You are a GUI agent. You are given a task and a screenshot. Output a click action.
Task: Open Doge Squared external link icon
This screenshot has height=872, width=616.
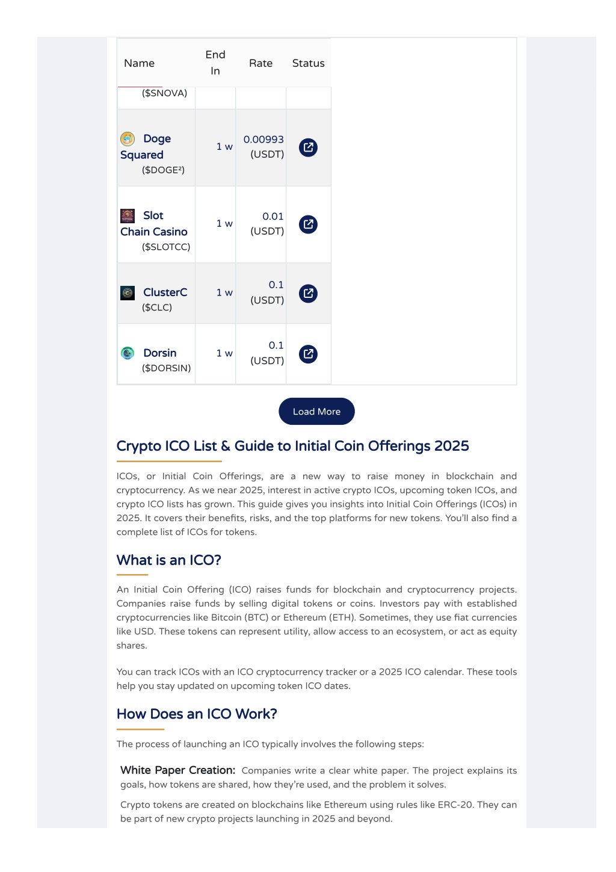308,147
